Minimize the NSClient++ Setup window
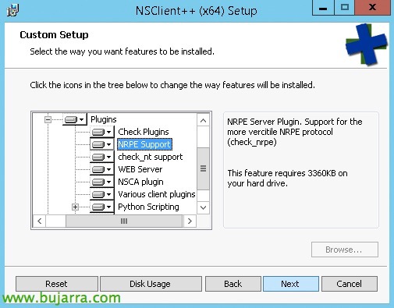The width and height of the screenshot is (394, 308). (323, 8)
